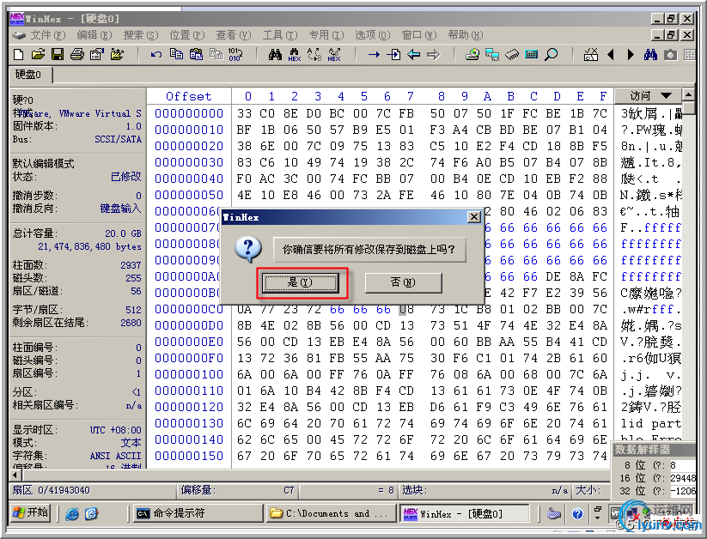Click the Open Disk toolbar icon
This screenshot has height=539, width=707.
(x=472, y=55)
